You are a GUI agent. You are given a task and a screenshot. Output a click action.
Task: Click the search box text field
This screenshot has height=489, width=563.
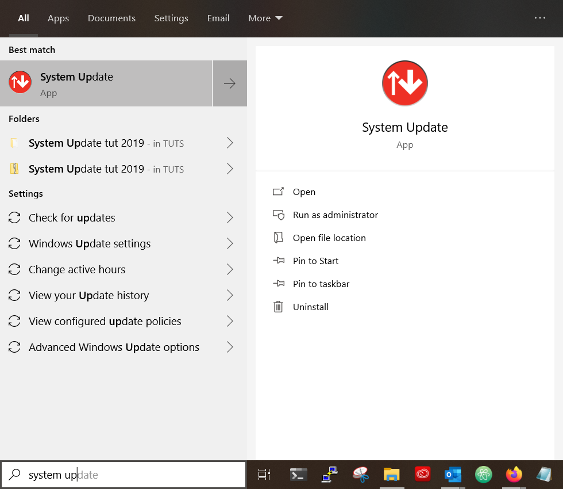(124, 475)
